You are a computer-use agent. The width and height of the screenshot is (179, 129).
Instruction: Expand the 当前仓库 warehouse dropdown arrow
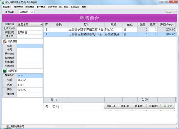tap(41, 25)
